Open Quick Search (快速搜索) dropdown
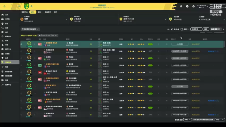226x127 pixels. tap(196, 29)
